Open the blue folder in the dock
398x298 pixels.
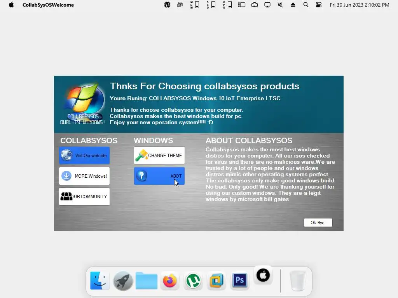pyautogui.click(x=147, y=281)
